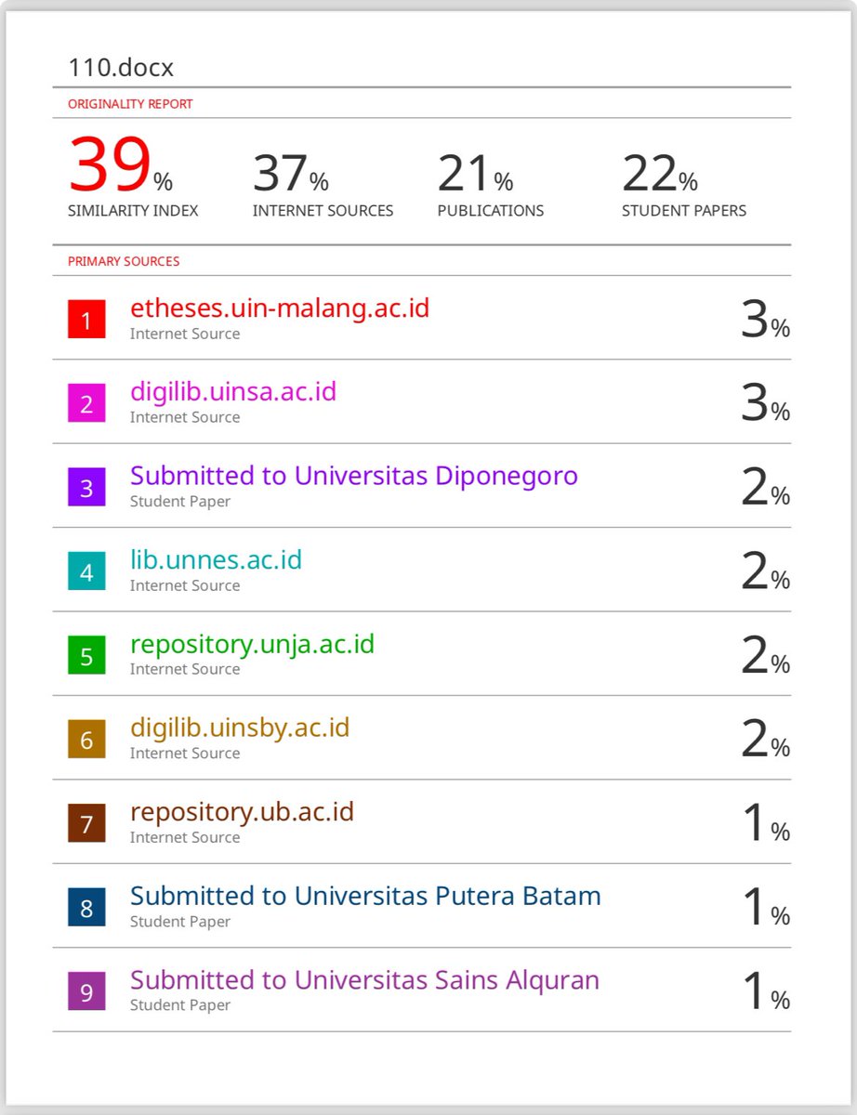Select the purple source number 3 badge
The image size is (857, 1115).
point(86,489)
